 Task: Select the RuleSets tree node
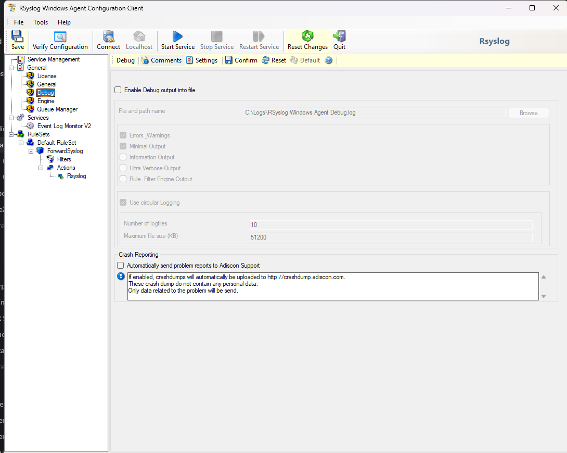(38, 134)
